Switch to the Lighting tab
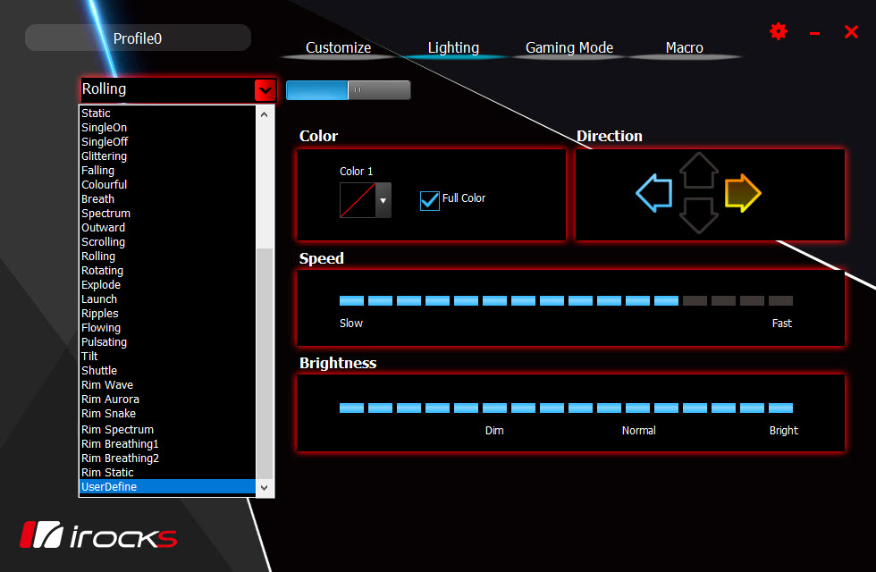The height and width of the screenshot is (572, 876). coord(453,48)
